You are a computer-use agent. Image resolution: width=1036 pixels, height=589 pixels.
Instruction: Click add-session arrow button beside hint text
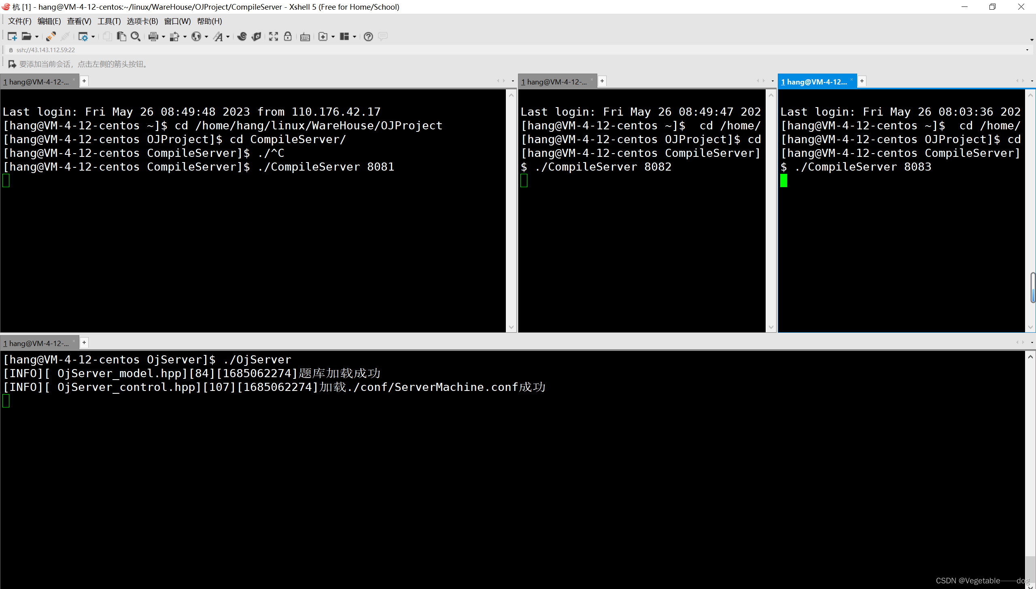click(12, 64)
